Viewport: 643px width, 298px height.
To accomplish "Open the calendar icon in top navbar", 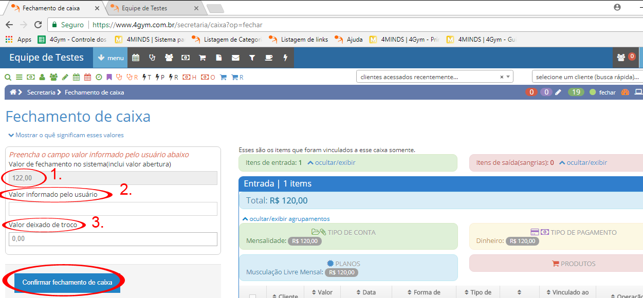I will (136, 58).
